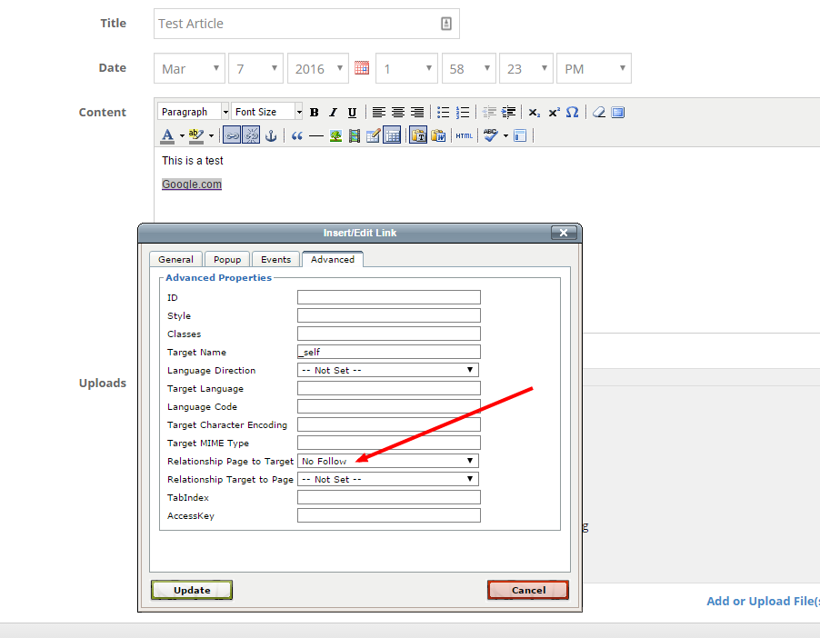Toggle the unordered bullet list

click(x=443, y=113)
